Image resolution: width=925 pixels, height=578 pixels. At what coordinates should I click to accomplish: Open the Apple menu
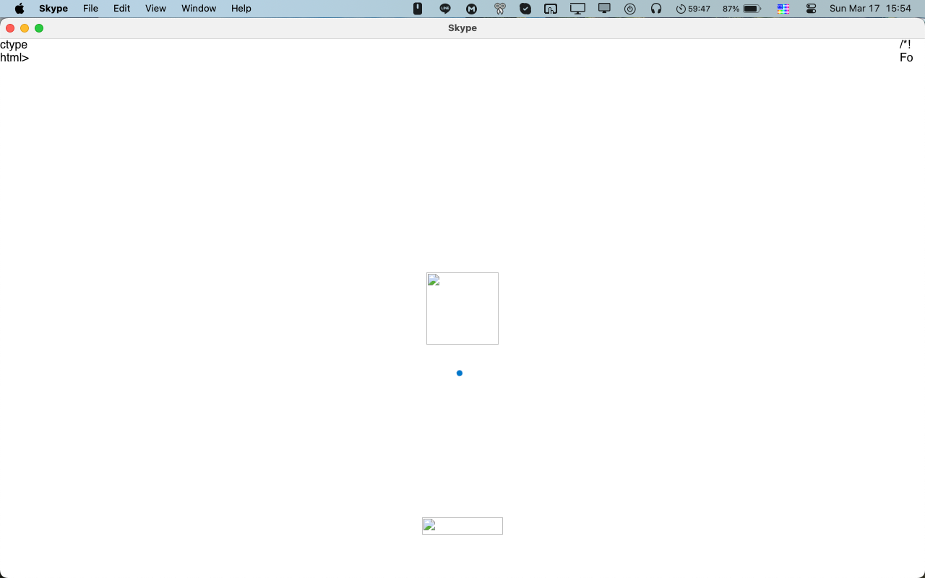pos(20,9)
